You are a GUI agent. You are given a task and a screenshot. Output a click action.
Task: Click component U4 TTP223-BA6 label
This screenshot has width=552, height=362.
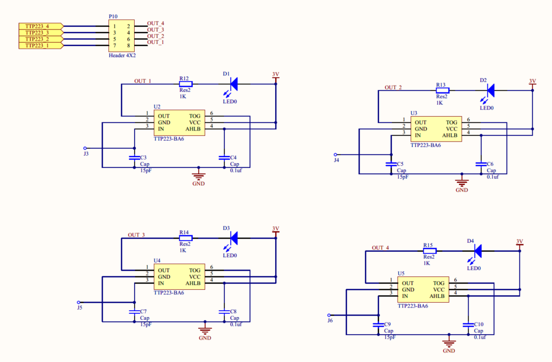point(170,292)
